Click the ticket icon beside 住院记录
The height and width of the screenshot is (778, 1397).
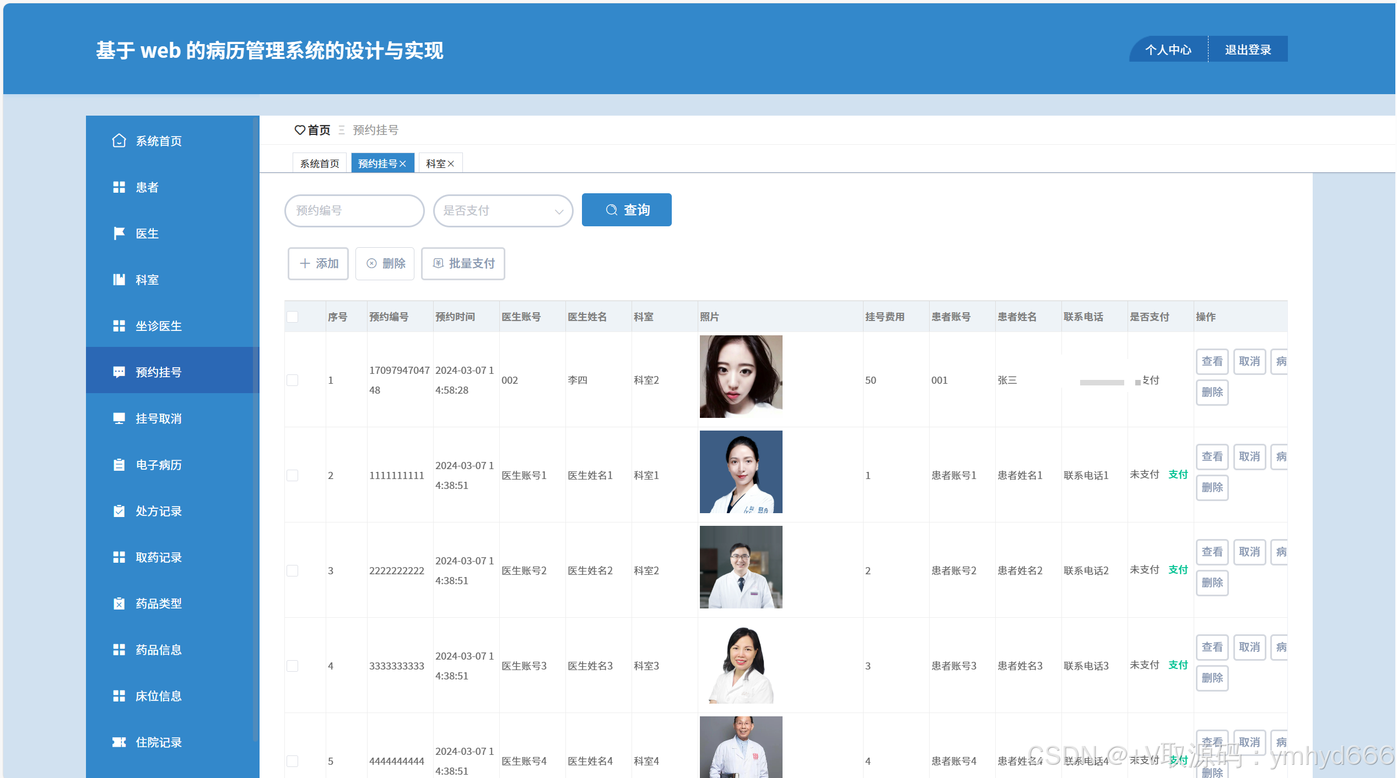point(119,742)
